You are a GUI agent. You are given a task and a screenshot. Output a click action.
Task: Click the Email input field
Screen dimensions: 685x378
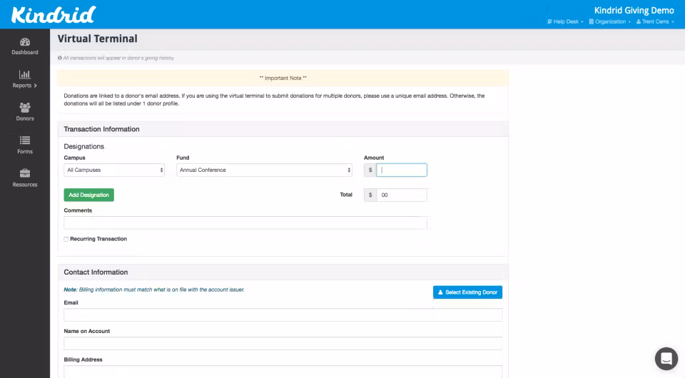click(283, 315)
